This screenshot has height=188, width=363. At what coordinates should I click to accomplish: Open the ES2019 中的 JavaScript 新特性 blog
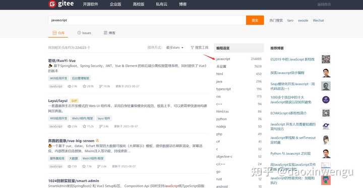tap(292, 59)
